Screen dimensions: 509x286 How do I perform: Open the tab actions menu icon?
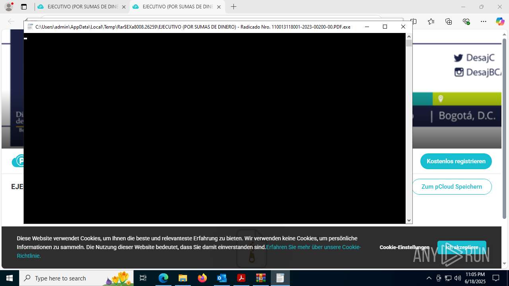[24, 7]
